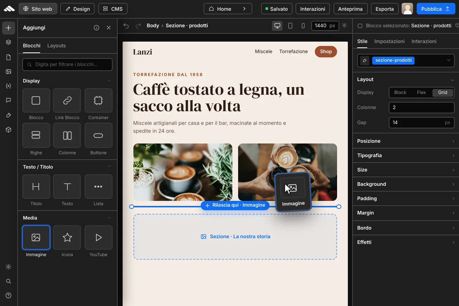Screen dimensions: 459x306
Task: Open the Impostazioni tab
Action: 389,41
